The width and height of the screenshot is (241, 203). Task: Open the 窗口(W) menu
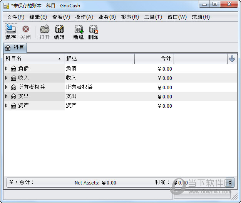177,17
